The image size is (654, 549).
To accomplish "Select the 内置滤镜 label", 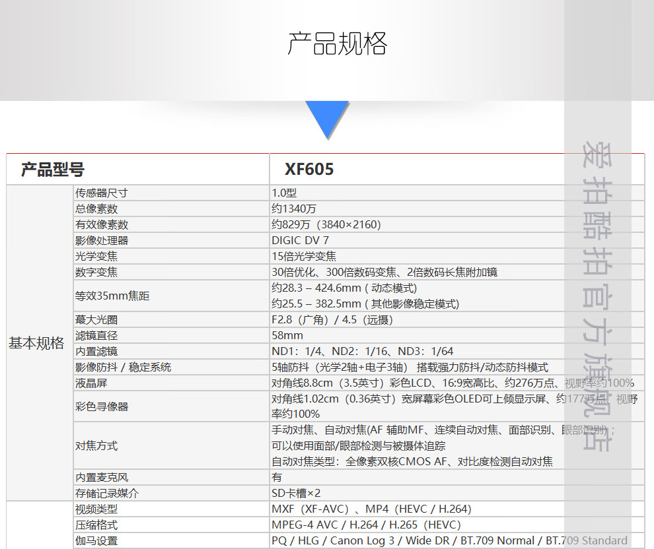I will coord(96,351).
